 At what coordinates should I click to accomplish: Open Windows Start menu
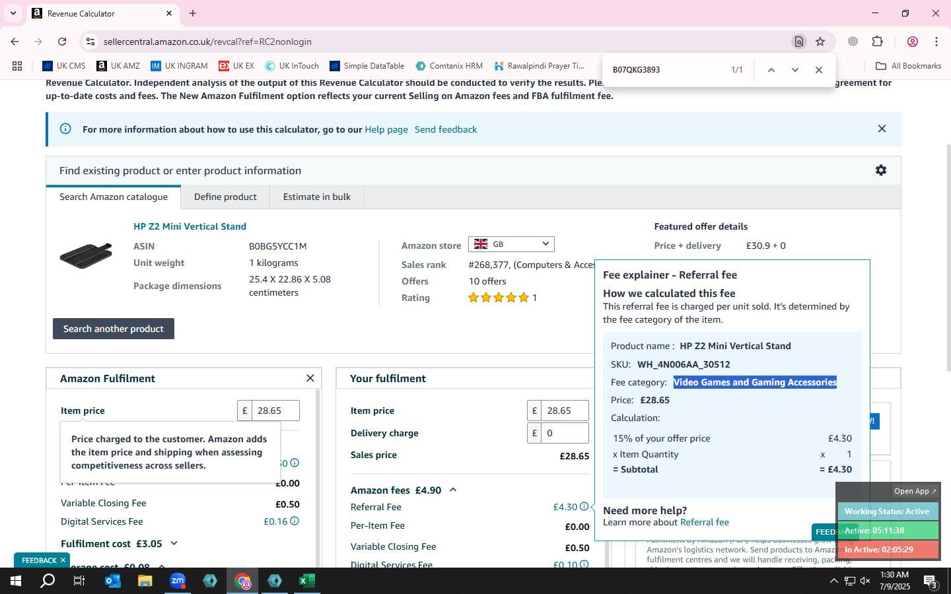16,581
